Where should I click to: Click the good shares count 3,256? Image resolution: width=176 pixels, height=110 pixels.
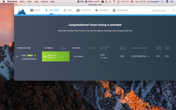coord(102,55)
